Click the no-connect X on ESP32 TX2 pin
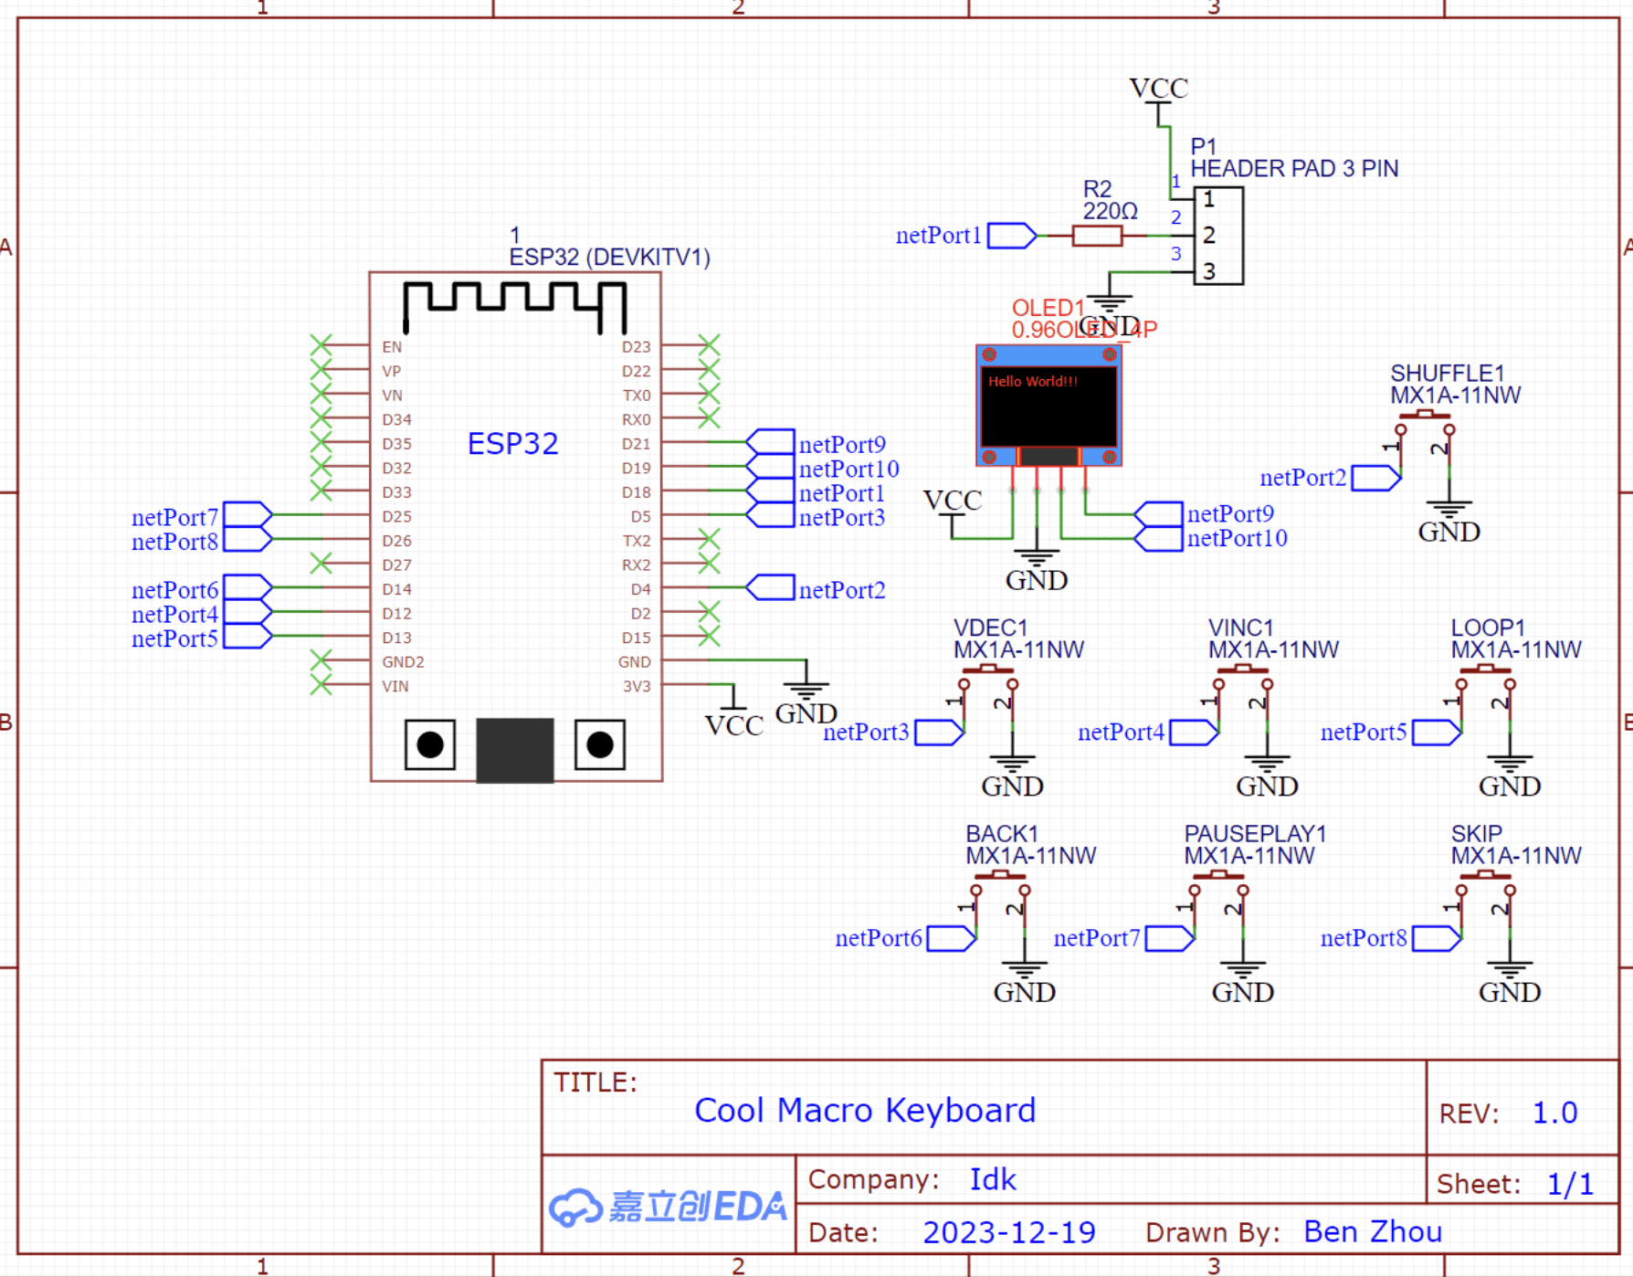The width and height of the screenshot is (1633, 1277). point(709,539)
